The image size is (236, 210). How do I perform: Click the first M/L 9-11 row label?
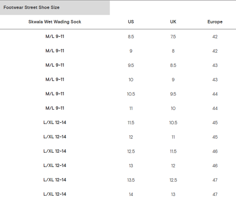55,36
